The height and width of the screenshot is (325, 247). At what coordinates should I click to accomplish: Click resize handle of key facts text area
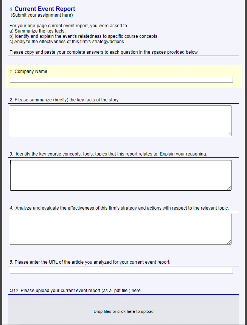pyautogui.click(x=229, y=134)
